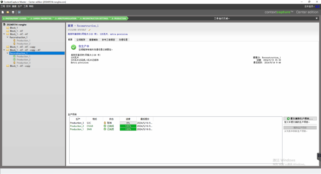
Task: Collapse the unselected Reconstruction_1 node under Block_1 - AT - AT
Action: [x=7, y=37]
